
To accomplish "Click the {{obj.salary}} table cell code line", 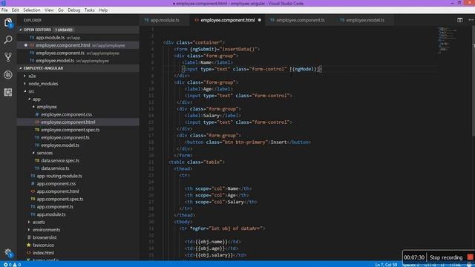I will pos(215,255).
